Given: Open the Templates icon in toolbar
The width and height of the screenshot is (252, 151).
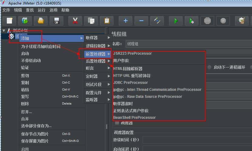Looking at the screenshot, I should (25, 21).
